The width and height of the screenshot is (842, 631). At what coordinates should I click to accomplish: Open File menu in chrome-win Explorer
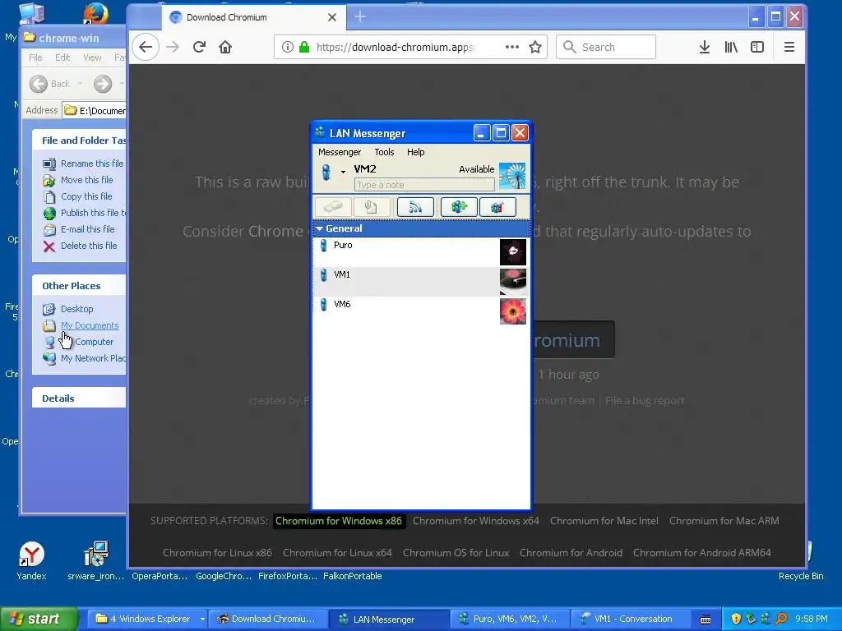coord(35,58)
